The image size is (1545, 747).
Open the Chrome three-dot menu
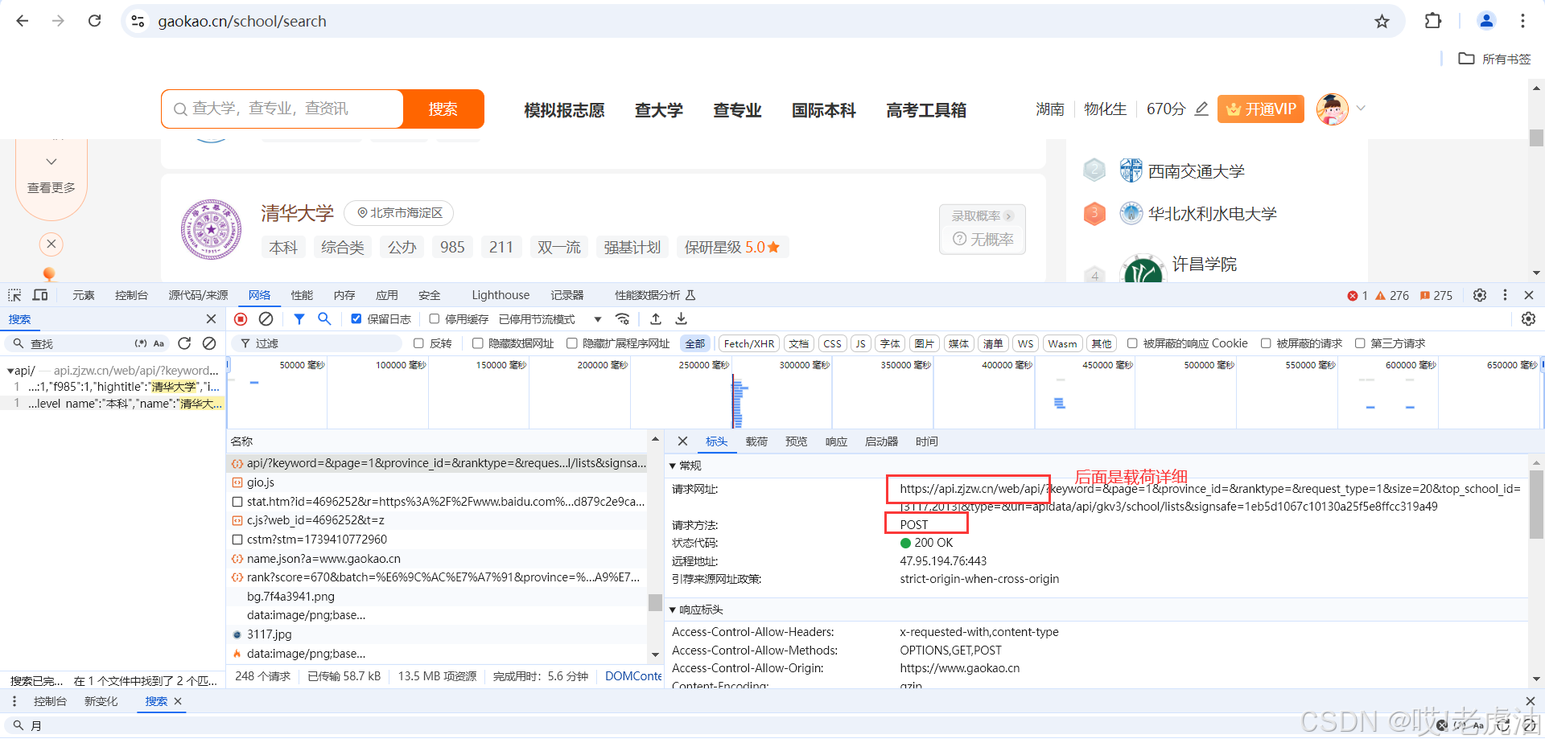click(x=1522, y=21)
